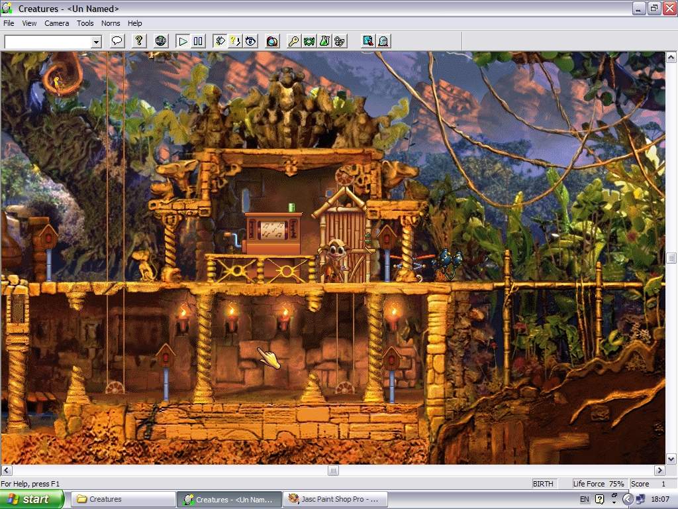Expand the norn selection dropdown arrow
The width and height of the screenshot is (678, 509).
pyautogui.click(x=97, y=42)
